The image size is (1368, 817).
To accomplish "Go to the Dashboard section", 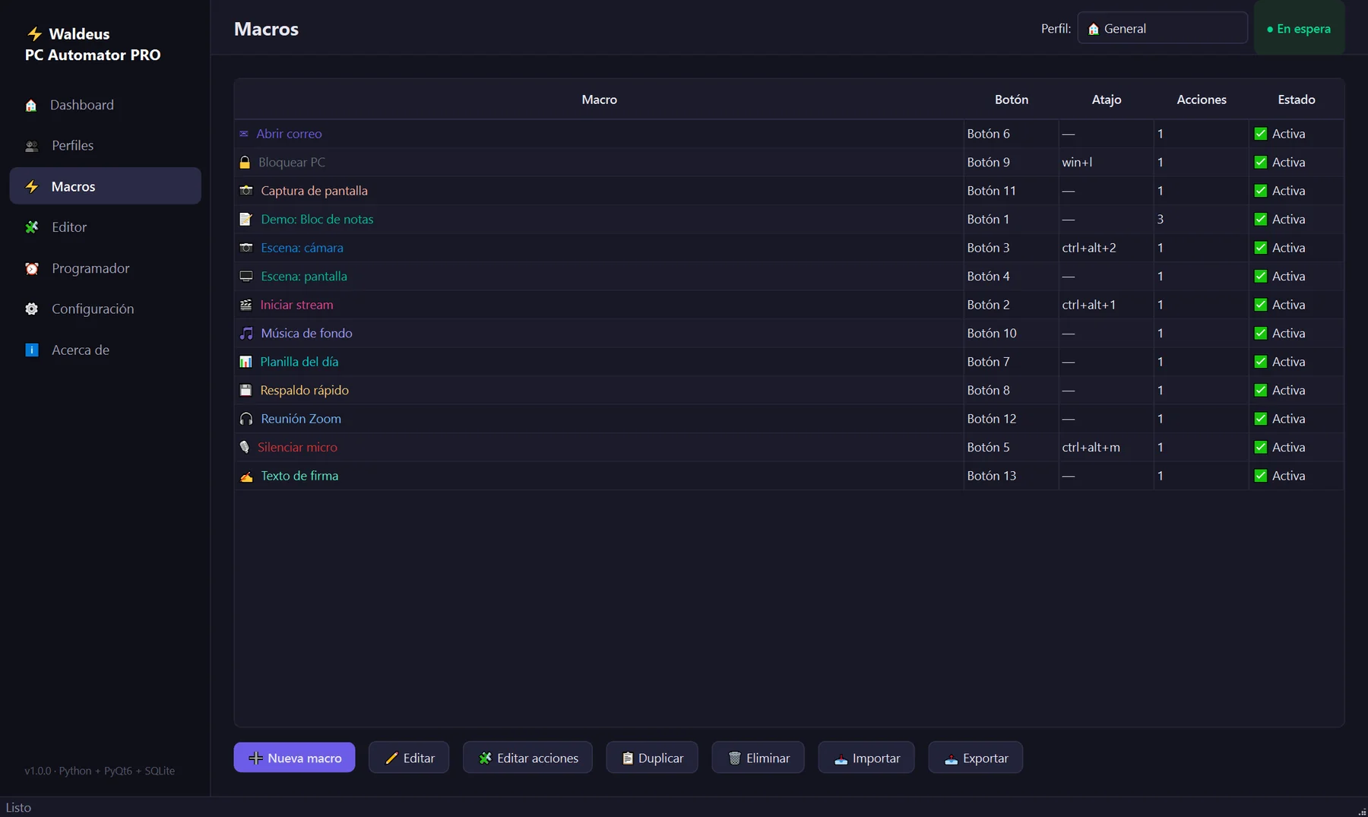I will click(x=105, y=105).
